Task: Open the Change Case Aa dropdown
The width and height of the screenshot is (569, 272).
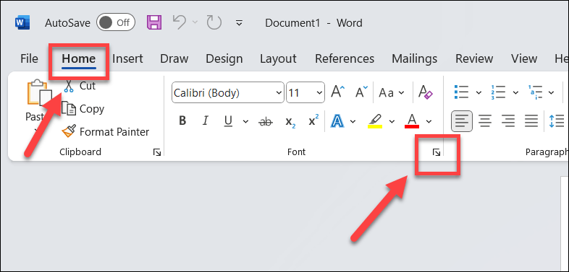Action: pos(391,93)
